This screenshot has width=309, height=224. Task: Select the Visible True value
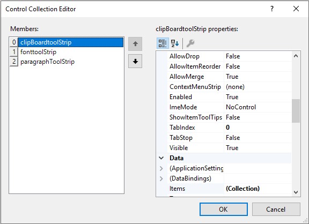click(257, 148)
